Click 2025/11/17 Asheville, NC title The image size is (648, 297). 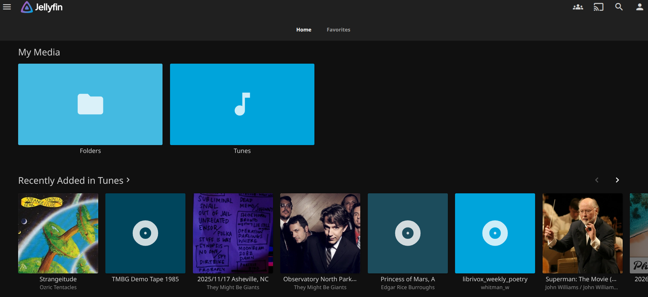click(x=233, y=279)
